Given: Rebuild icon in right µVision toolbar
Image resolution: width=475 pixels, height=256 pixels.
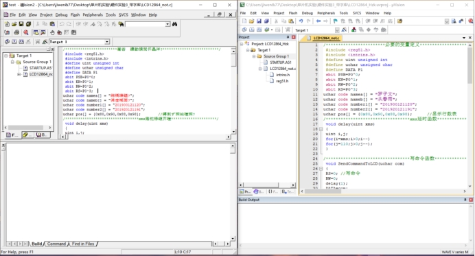Looking at the screenshot, I should (259, 30).
